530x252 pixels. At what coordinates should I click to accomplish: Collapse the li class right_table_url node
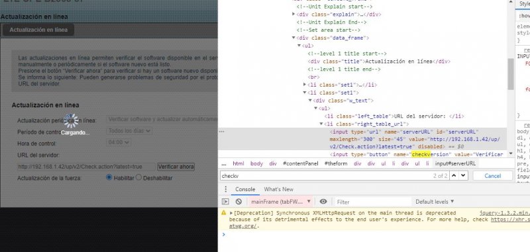[x=321, y=124]
